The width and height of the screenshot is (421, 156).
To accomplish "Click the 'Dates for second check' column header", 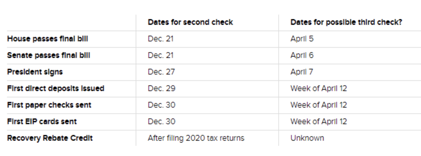I will 190,22.
